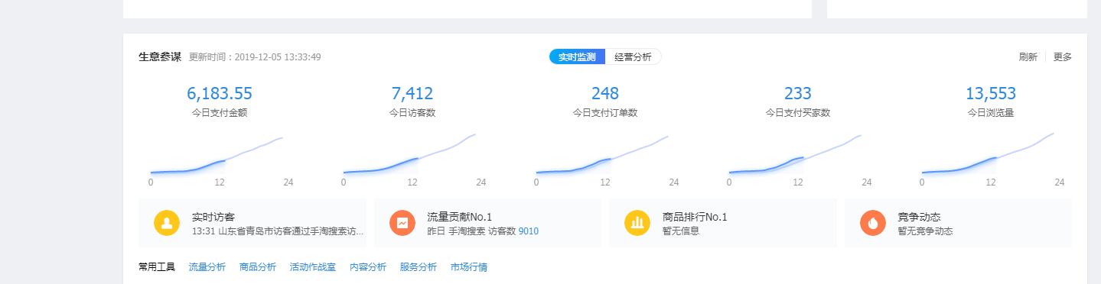Screen dimensions: 1101x284
Task: Click the 今日访客数 label
Action: [x=412, y=113]
